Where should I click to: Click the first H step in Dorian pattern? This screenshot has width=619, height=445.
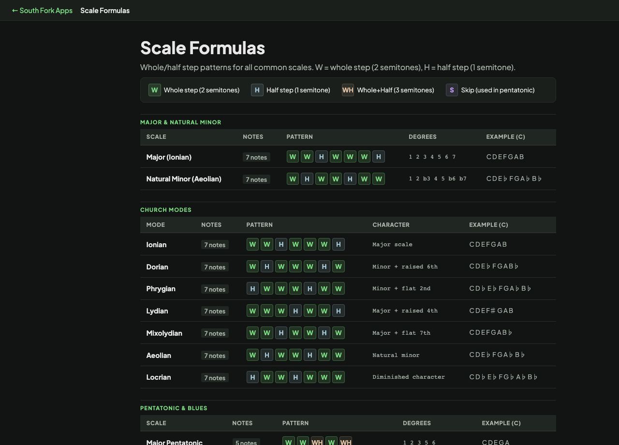coord(266,267)
